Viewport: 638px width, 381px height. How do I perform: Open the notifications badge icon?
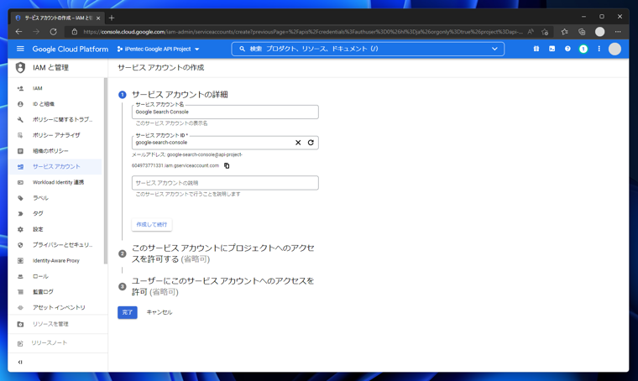coord(583,49)
